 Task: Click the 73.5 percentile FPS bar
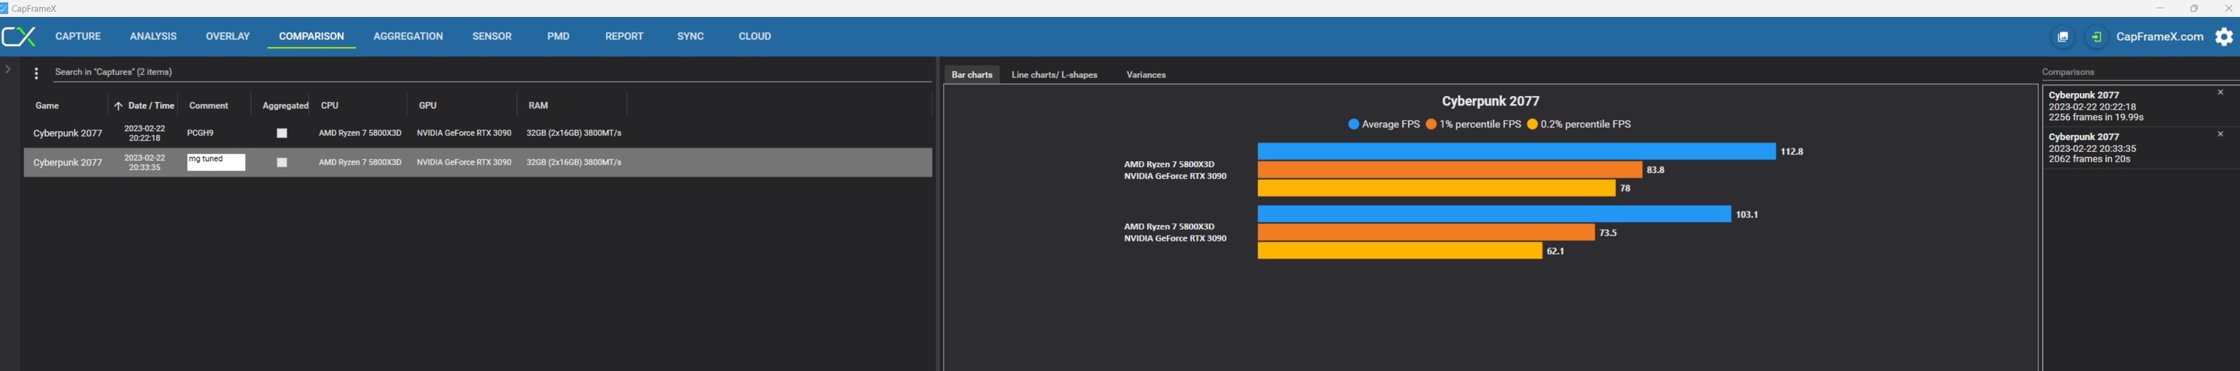point(1426,232)
